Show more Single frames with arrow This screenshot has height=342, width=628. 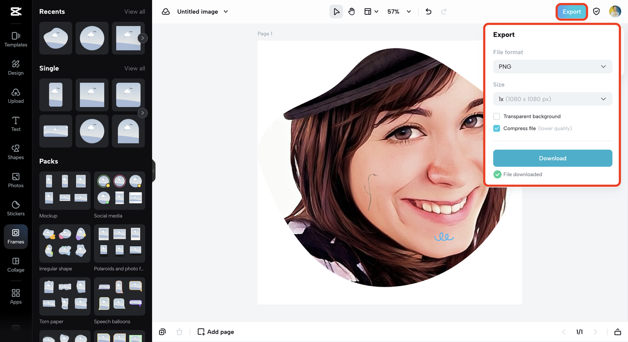click(142, 113)
